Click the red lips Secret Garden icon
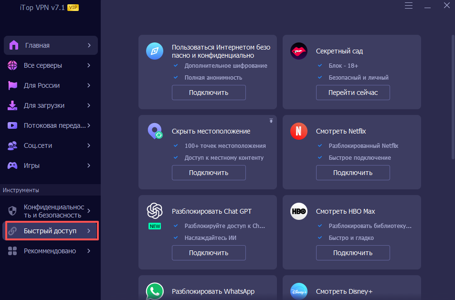 [299, 51]
